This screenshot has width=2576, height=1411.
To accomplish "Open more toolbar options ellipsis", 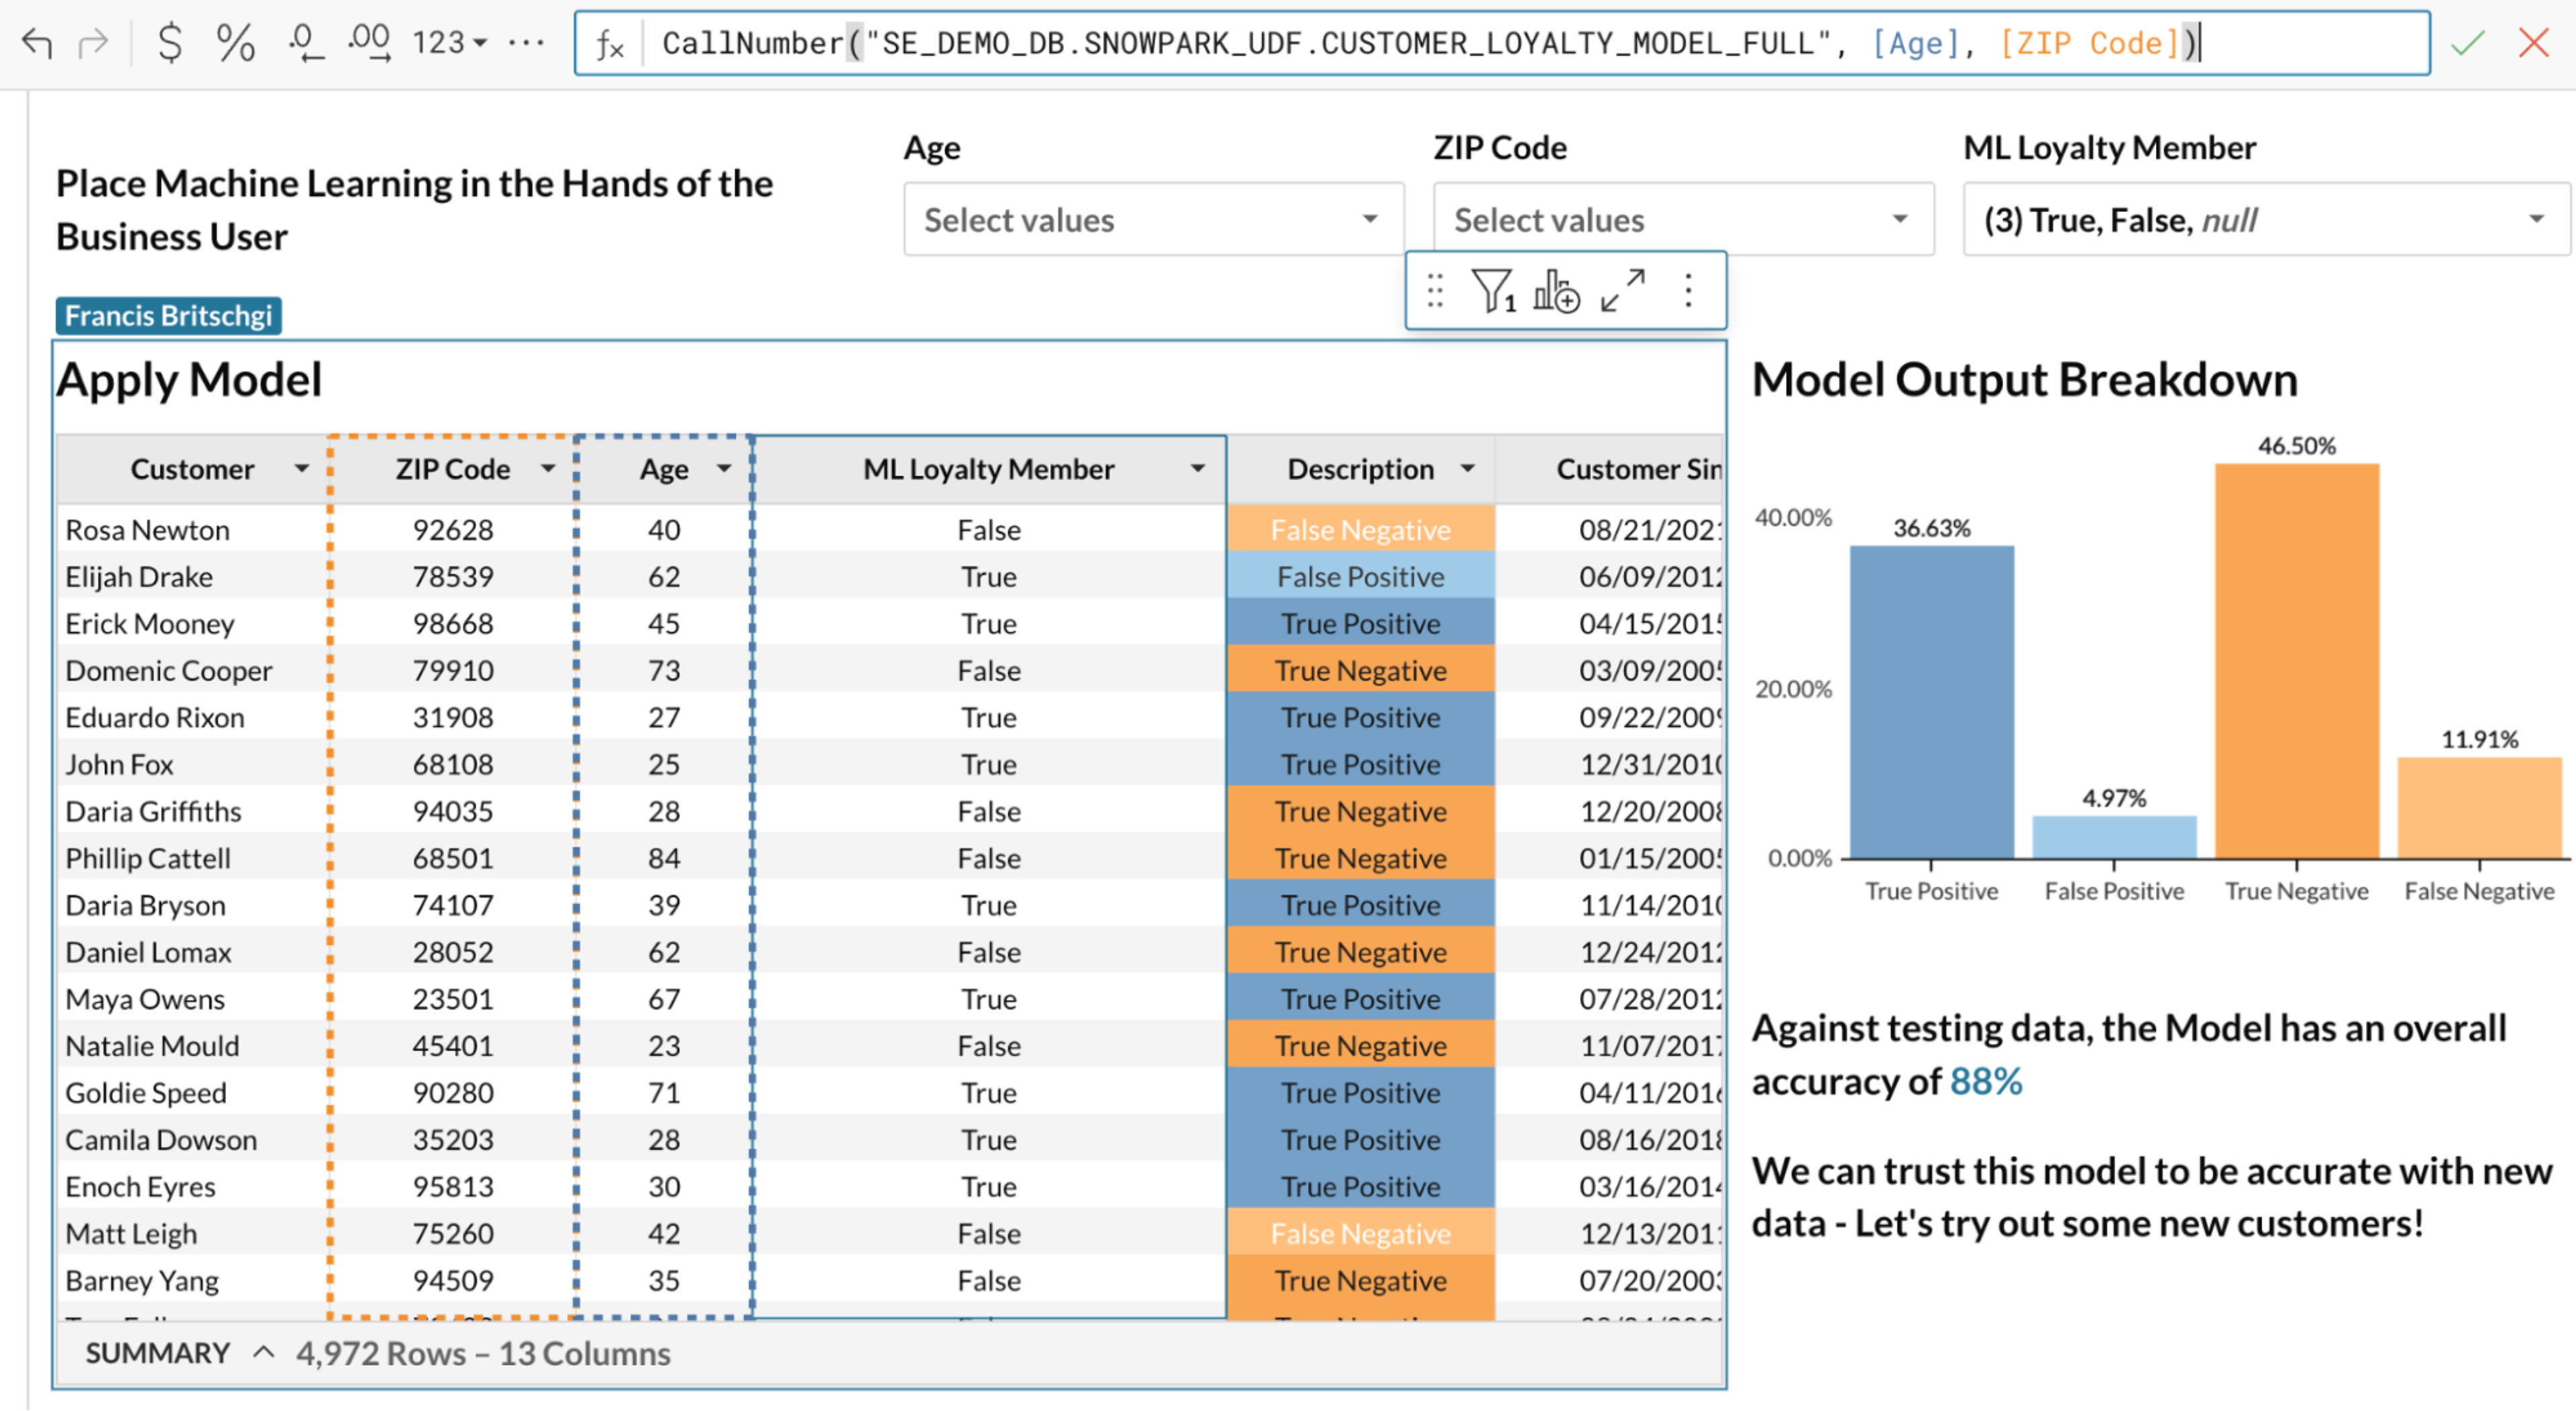I will click(x=526, y=43).
